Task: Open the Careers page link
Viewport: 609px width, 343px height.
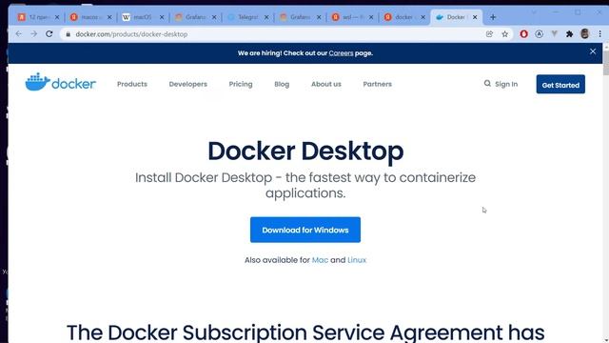Action: coord(341,53)
